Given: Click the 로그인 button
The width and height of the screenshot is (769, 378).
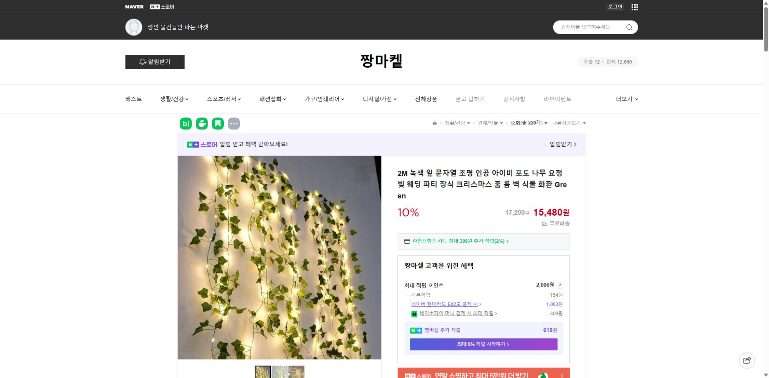Looking at the screenshot, I should click(615, 7).
